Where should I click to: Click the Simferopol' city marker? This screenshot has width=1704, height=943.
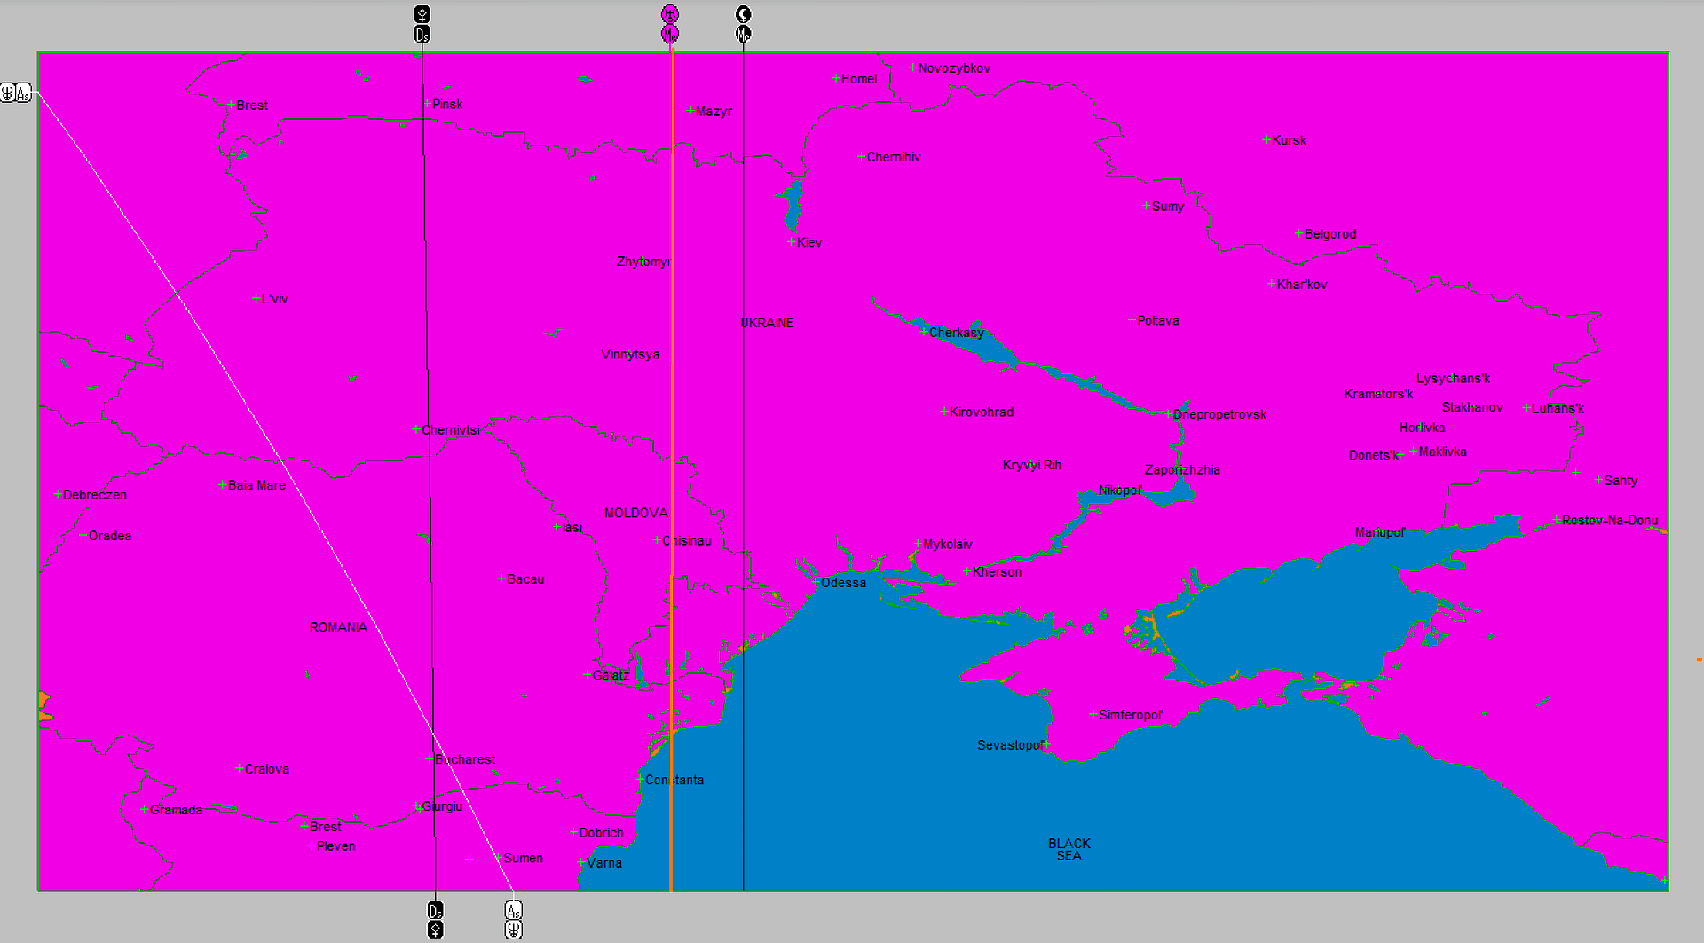coord(1093,714)
